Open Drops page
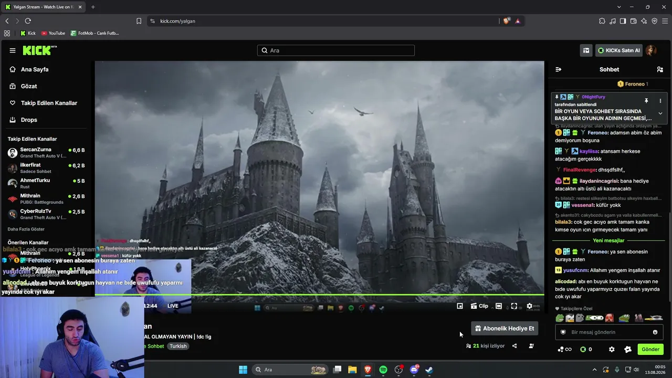The image size is (672, 378). [x=29, y=120]
